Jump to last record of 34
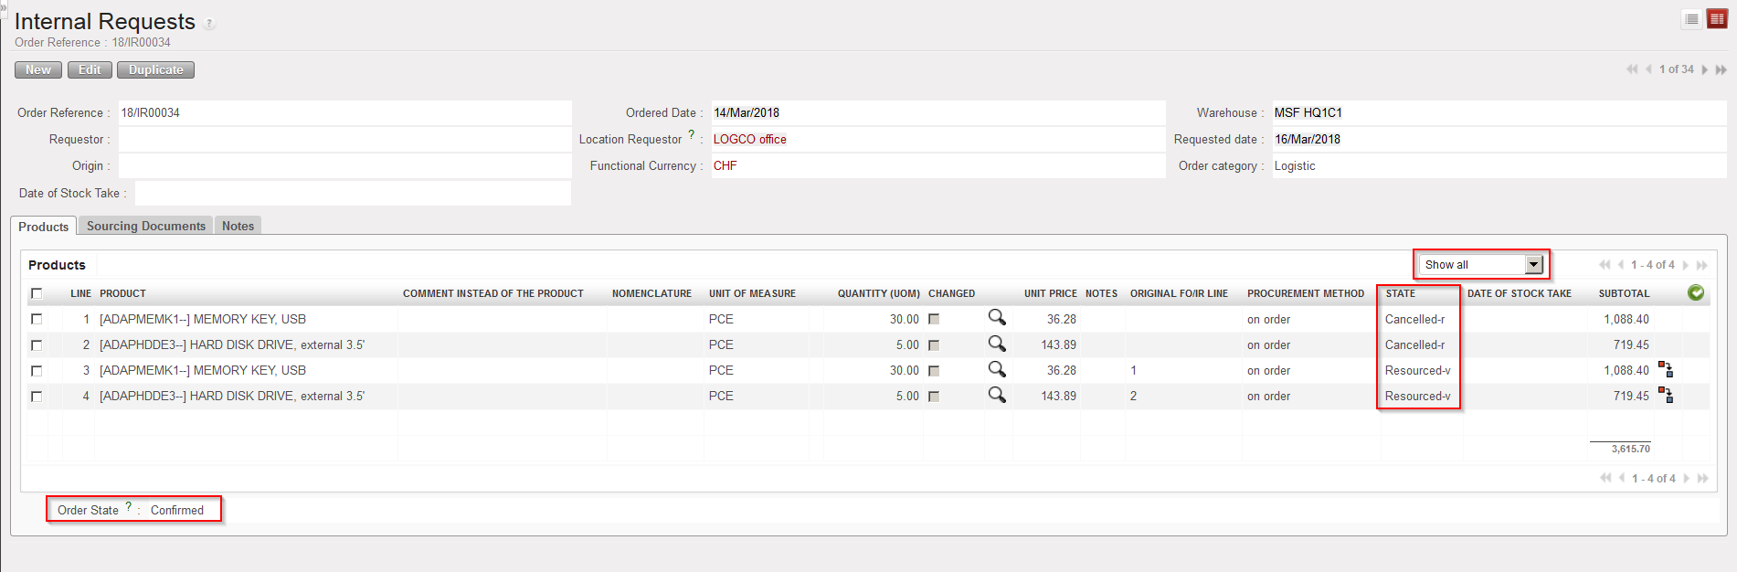Viewport: 1737px width, 572px height. point(1721,69)
